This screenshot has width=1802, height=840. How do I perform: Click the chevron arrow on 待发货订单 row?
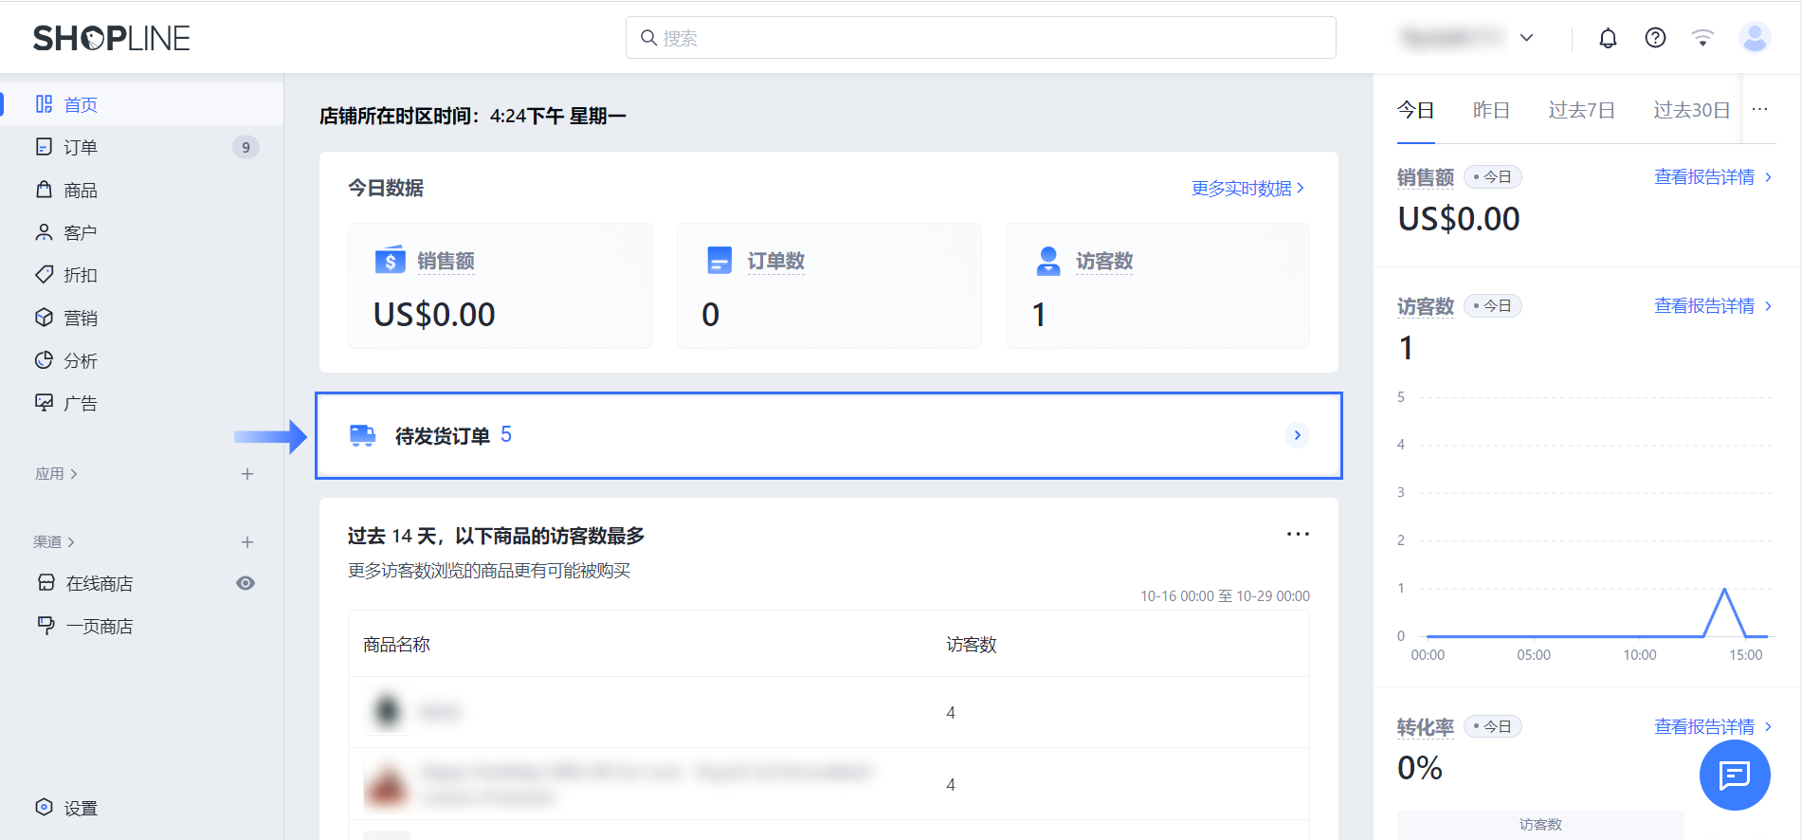pyautogui.click(x=1297, y=435)
